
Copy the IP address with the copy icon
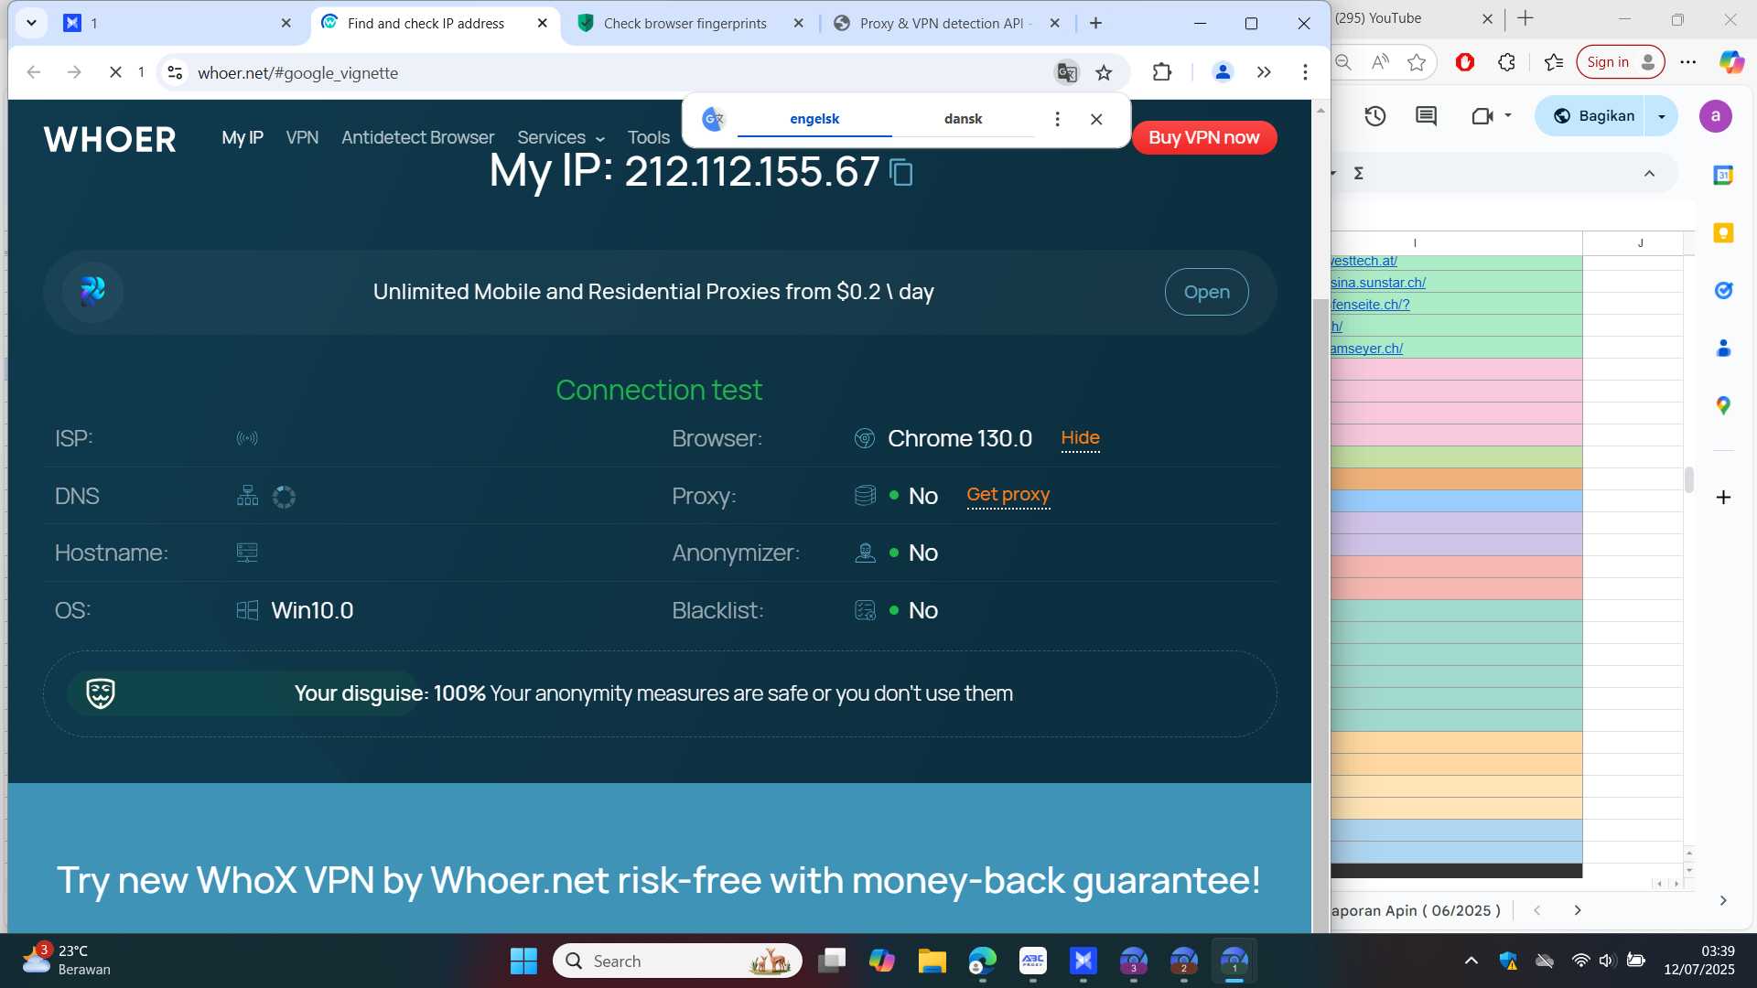901,172
